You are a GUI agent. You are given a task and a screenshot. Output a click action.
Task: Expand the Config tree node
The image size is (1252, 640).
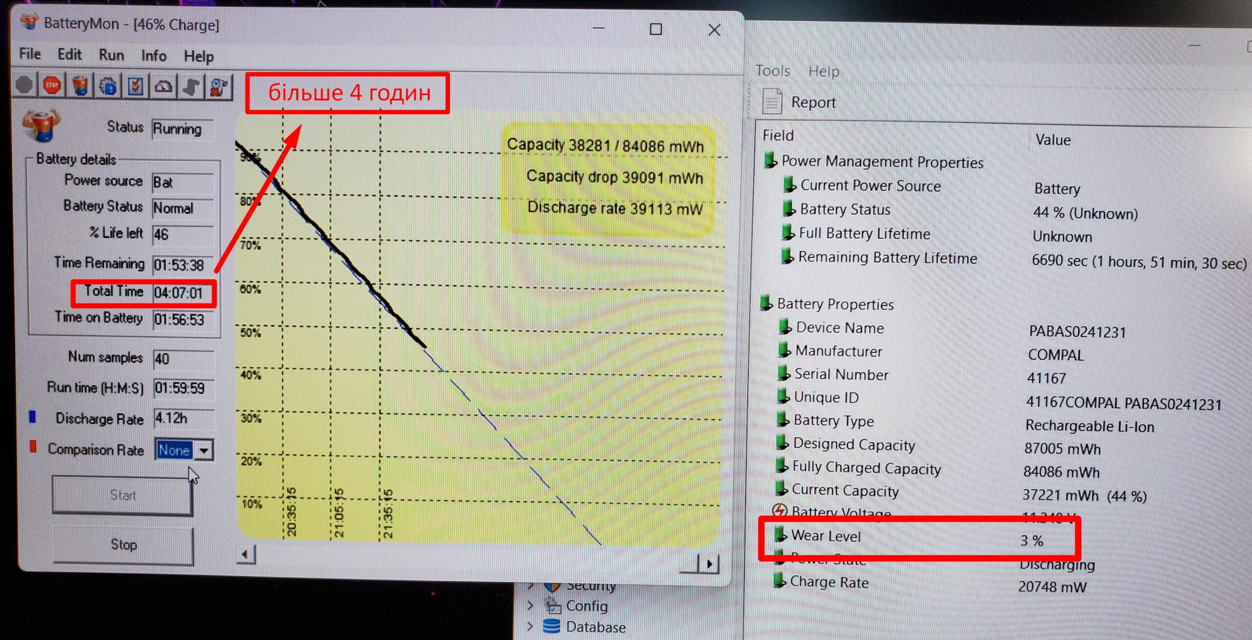(531, 605)
